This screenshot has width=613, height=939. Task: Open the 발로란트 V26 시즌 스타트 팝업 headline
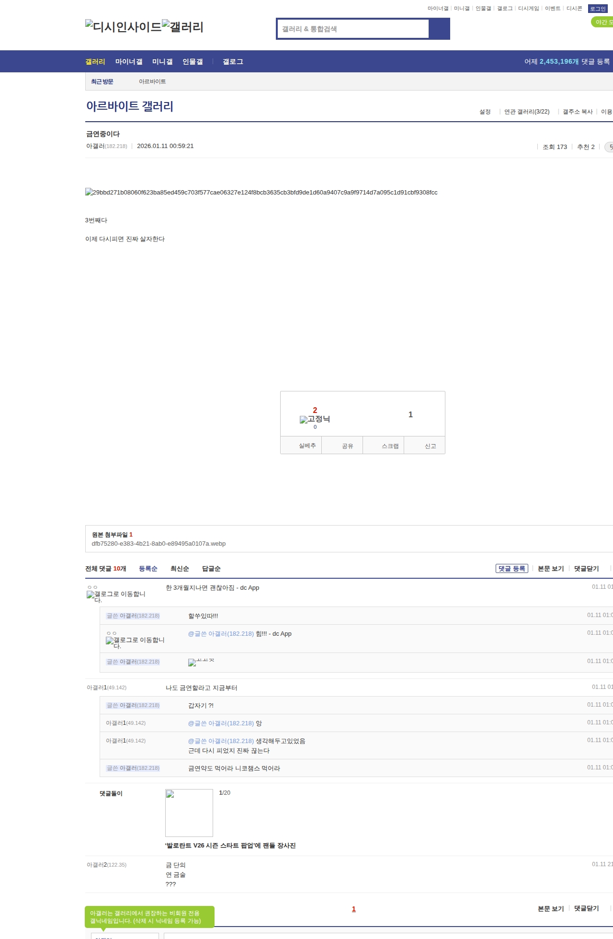pyautogui.click(x=230, y=846)
